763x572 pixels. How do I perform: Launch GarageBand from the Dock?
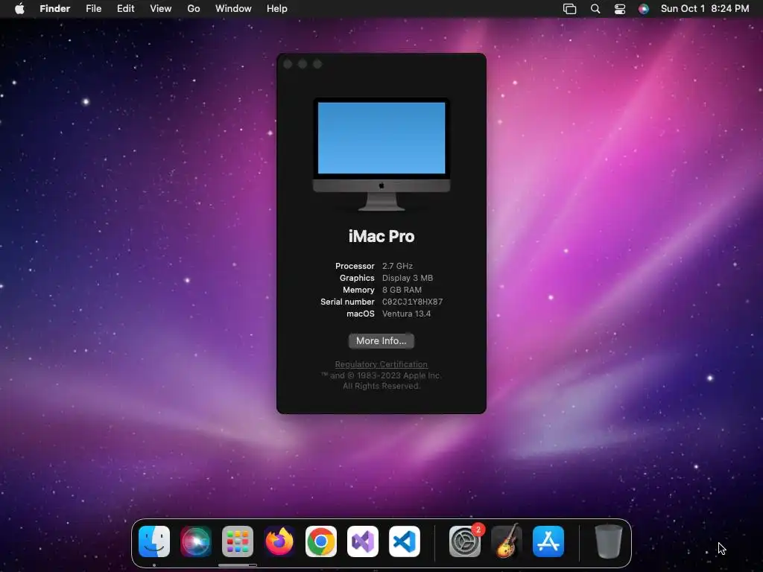pos(507,541)
